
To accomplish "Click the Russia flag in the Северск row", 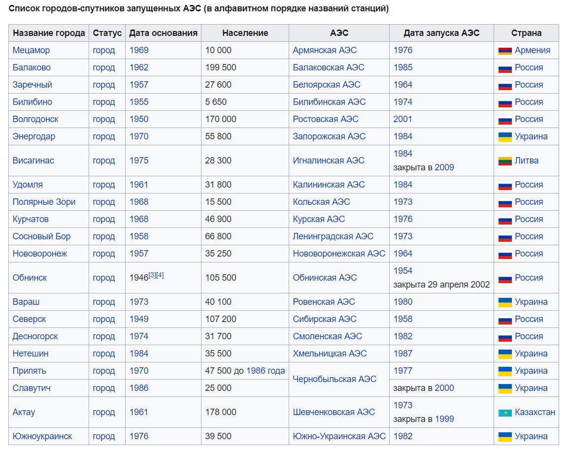I will [505, 320].
